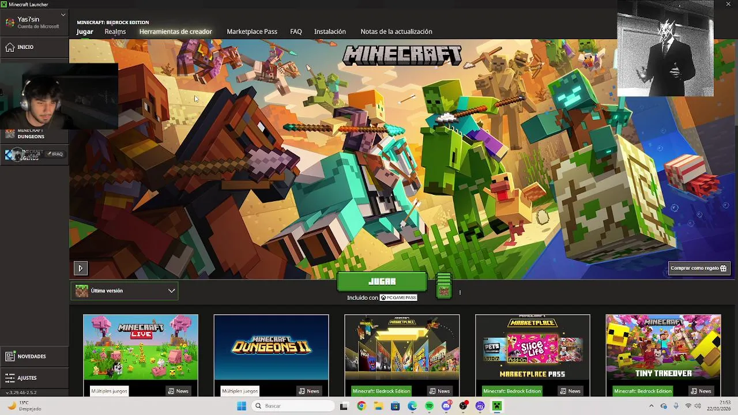
Task: Open the weather widget showing 13°C
Action: [23, 406]
